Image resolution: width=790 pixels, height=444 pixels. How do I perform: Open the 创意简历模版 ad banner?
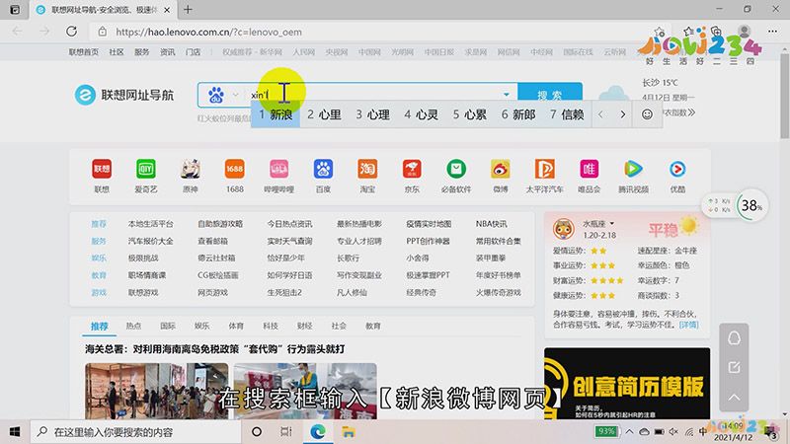point(627,383)
